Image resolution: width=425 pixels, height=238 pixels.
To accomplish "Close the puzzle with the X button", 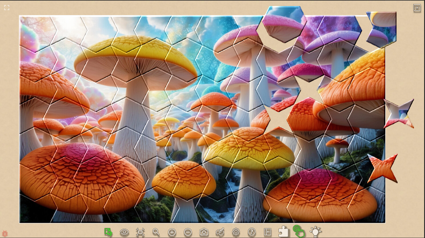I will coord(417,8).
